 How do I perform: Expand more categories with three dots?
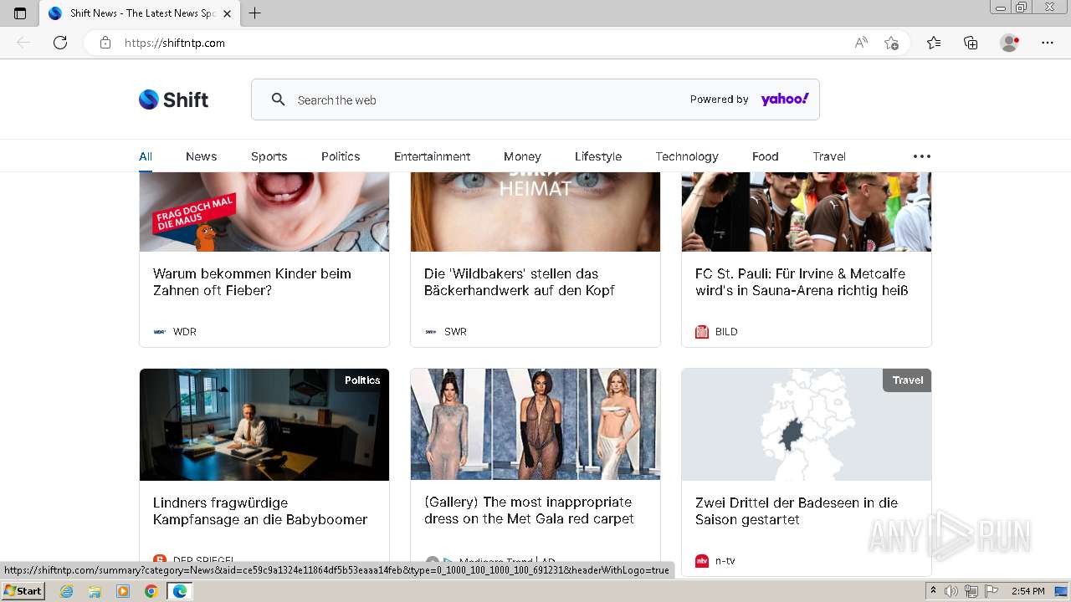pos(922,156)
